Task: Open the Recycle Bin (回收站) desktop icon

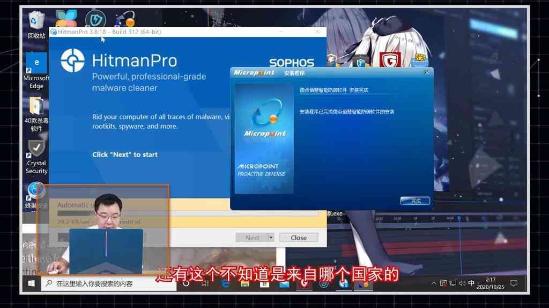Action: point(36,25)
